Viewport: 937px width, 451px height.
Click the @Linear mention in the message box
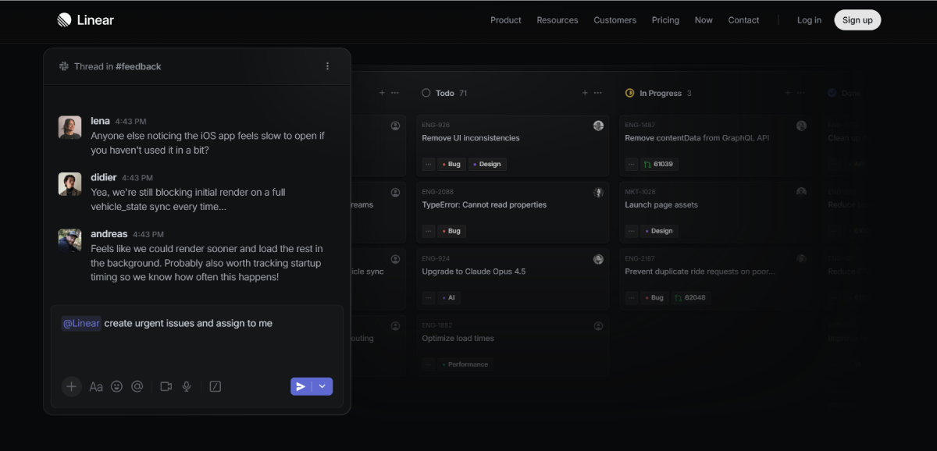81,323
